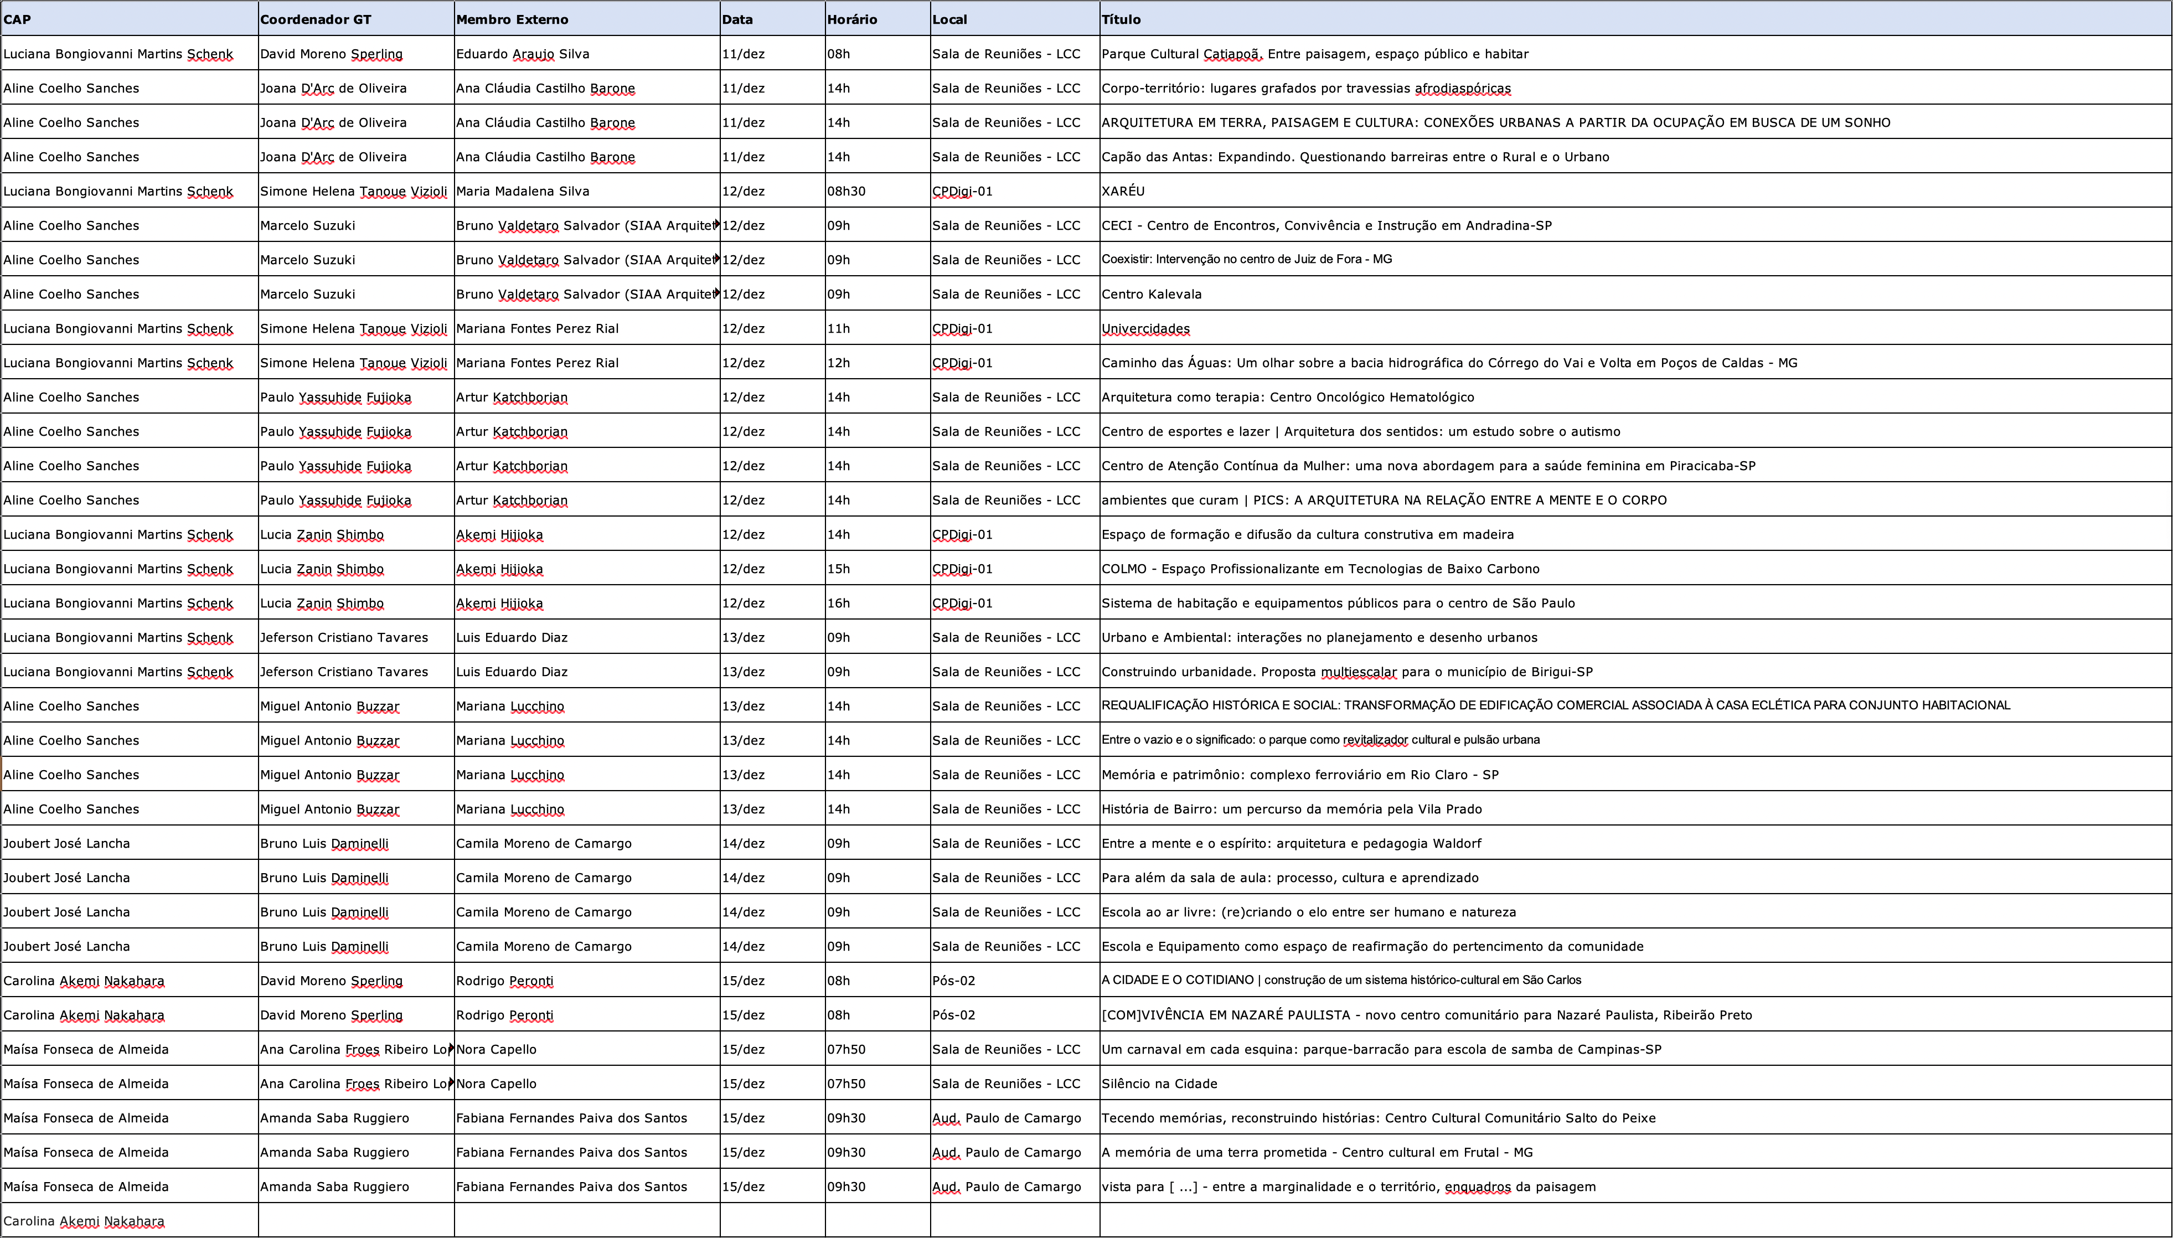Select "07h50" in the Silêncio na Cidade row
The image size is (2173, 1238).
click(x=878, y=1083)
